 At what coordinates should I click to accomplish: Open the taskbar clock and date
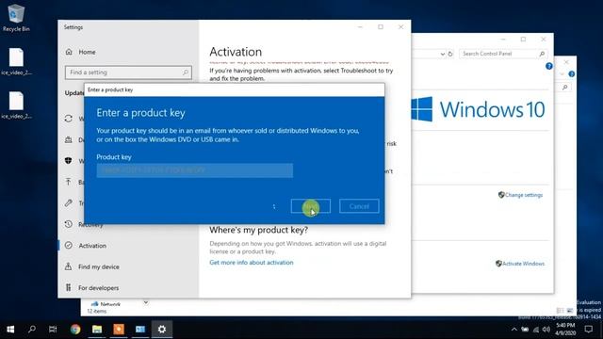click(x=565, y=330)
